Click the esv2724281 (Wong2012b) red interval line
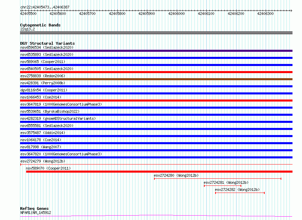 click(x=223, y=186)
